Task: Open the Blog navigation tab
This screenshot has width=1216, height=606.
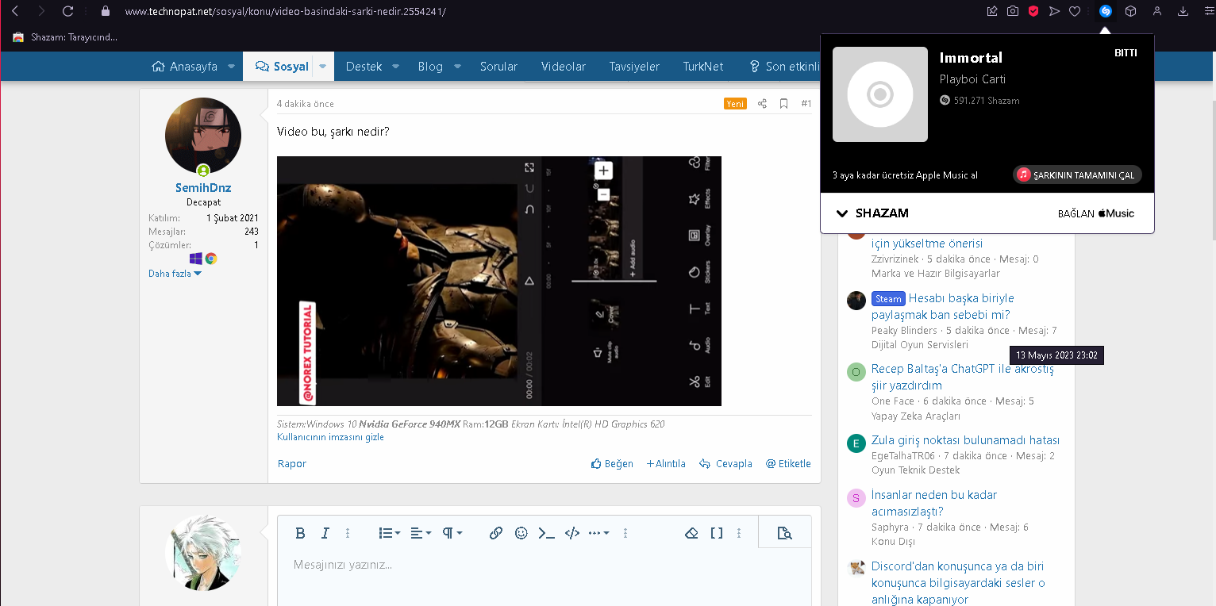Action: 430,67
